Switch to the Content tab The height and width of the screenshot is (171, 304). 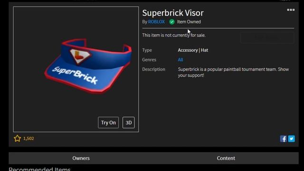[x=226, y=158]
